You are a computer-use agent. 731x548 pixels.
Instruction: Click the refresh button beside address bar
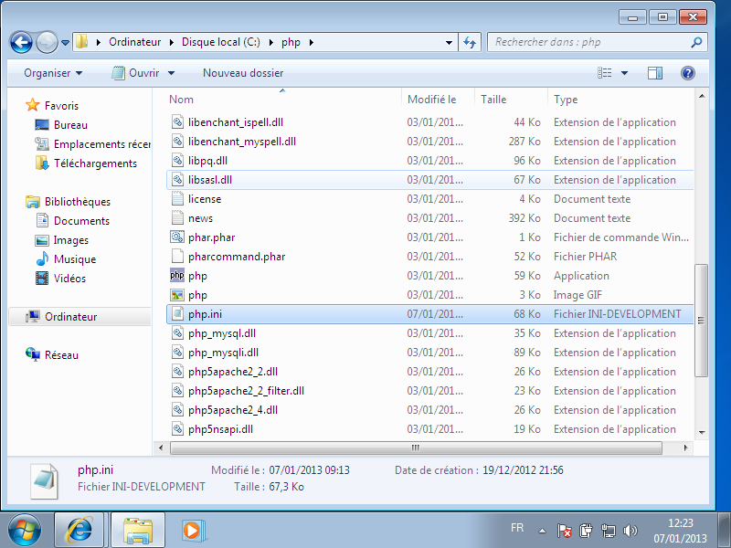471,42
